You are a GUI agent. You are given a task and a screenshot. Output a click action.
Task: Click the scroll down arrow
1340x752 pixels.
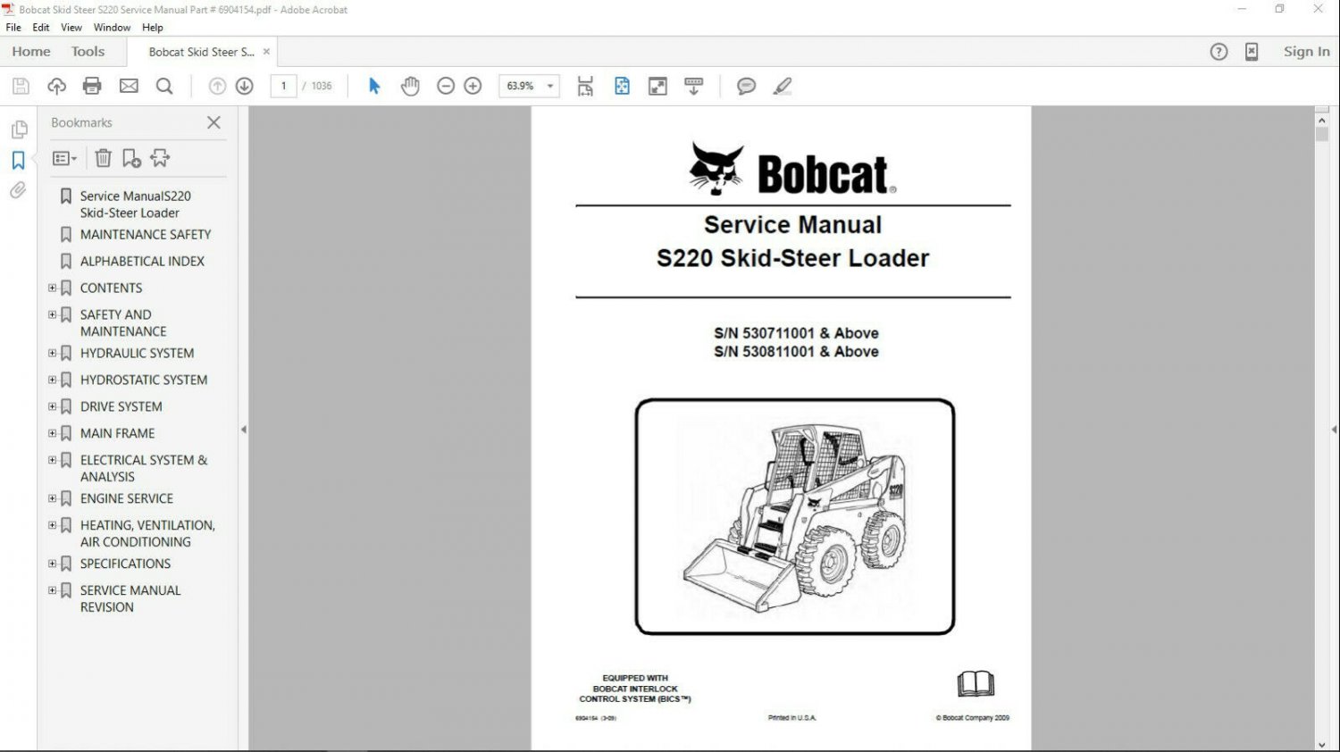pyautogui.click(x=1322, y=744)
